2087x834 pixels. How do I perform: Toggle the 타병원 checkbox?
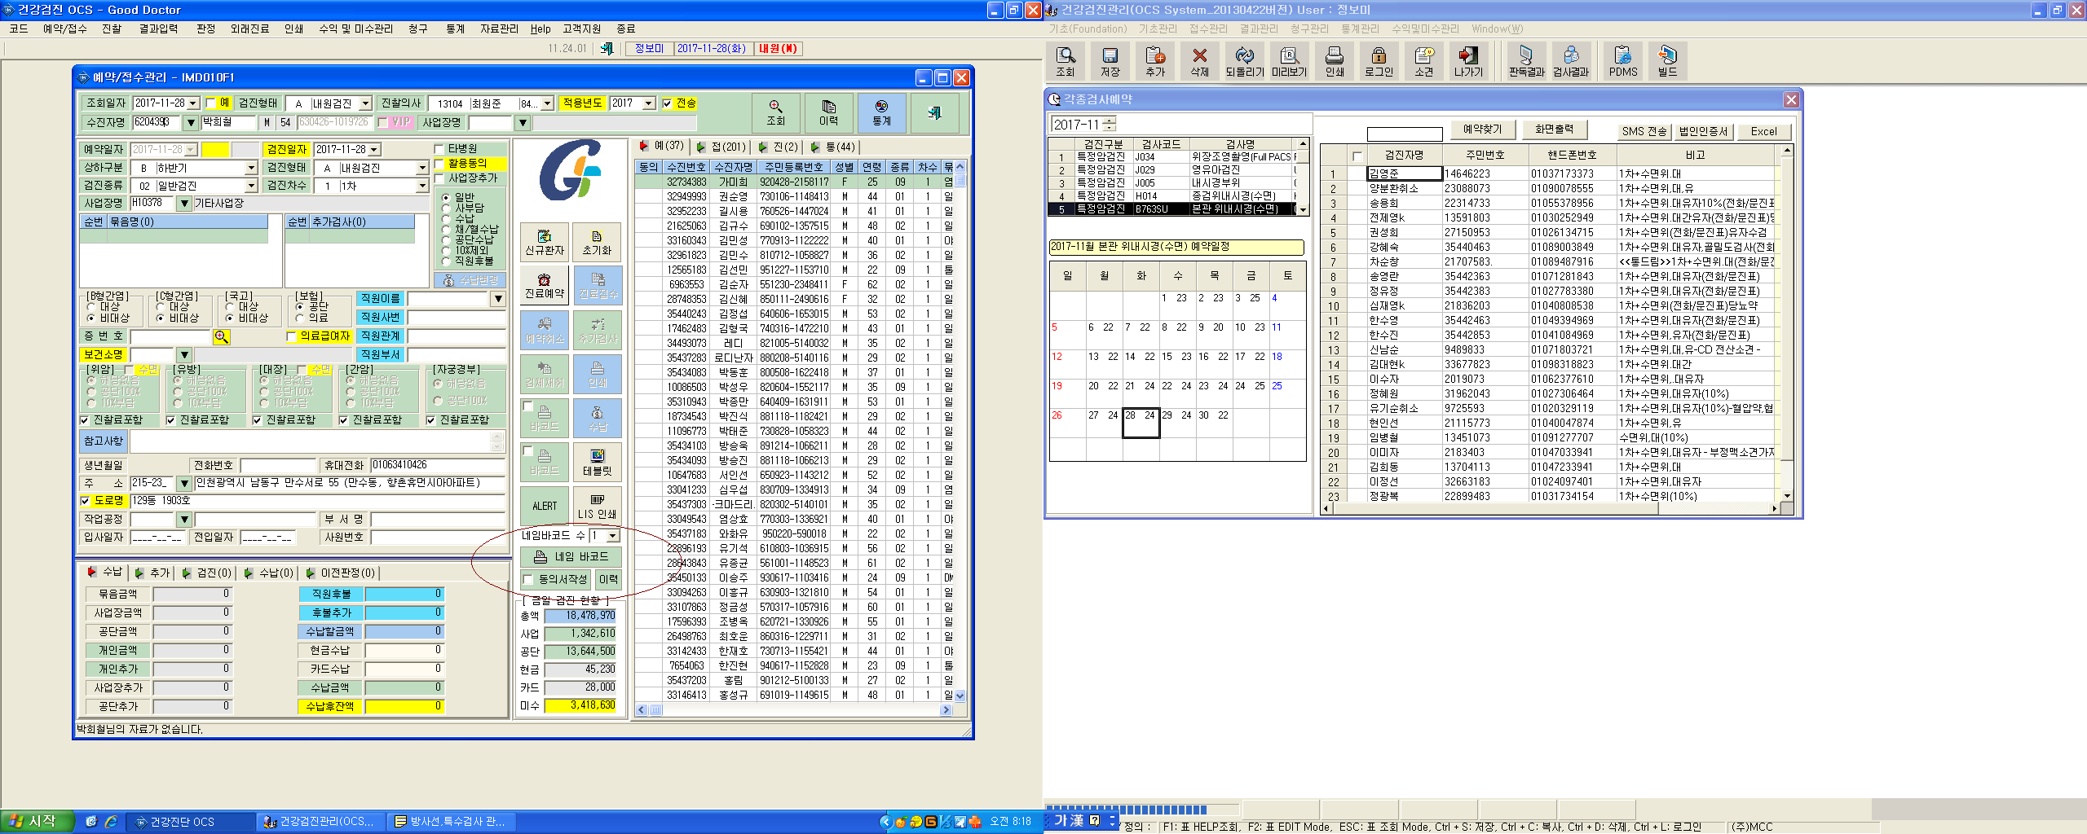click(x=439, y=149)
